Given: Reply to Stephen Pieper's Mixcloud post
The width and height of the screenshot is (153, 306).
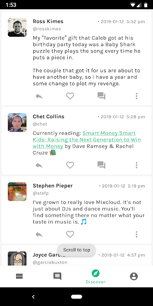Looking at the screenshot, I should tap(39, 234).
